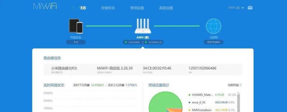Switch to the 存储状态 tab
287x112 pixels.
pyautogui.click(x=108, y=8)
